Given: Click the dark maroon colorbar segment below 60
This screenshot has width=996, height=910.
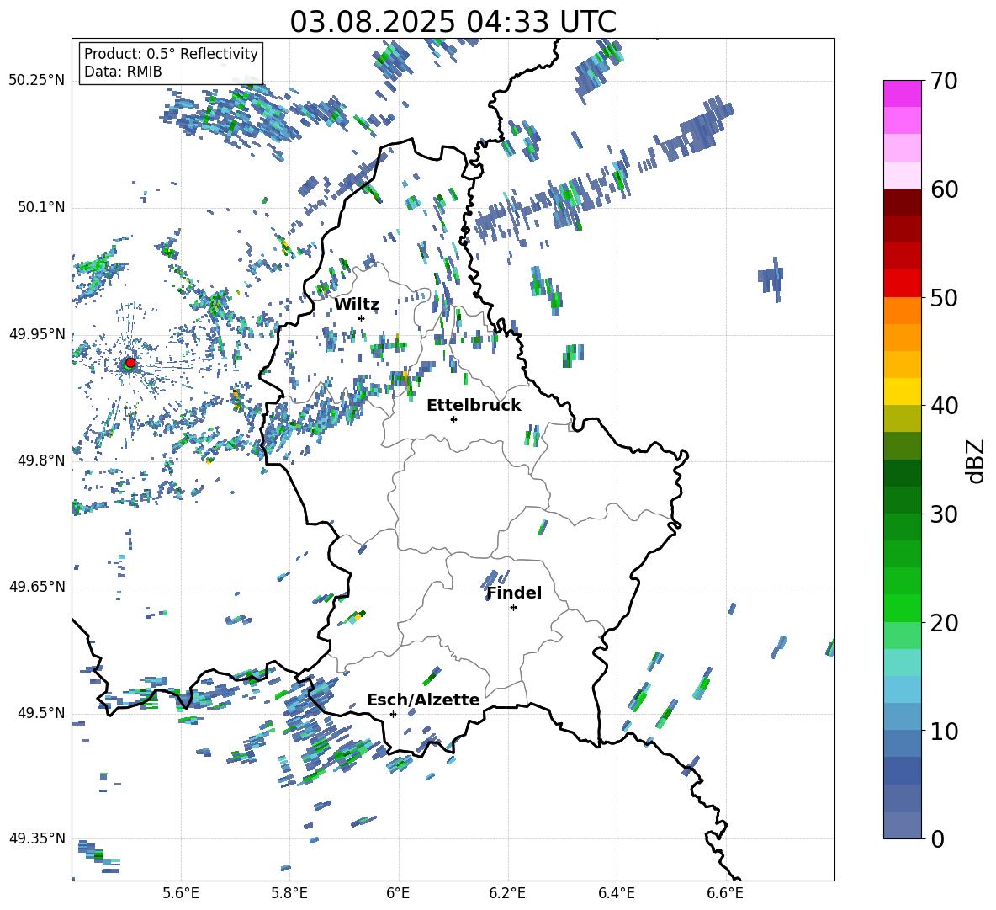Looking at the screenshot, I should (903, 203).
